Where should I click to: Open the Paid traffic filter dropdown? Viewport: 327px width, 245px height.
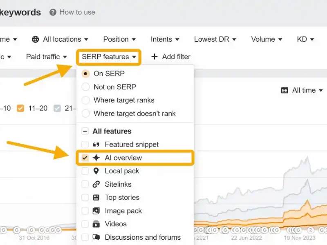coord(47,57)
